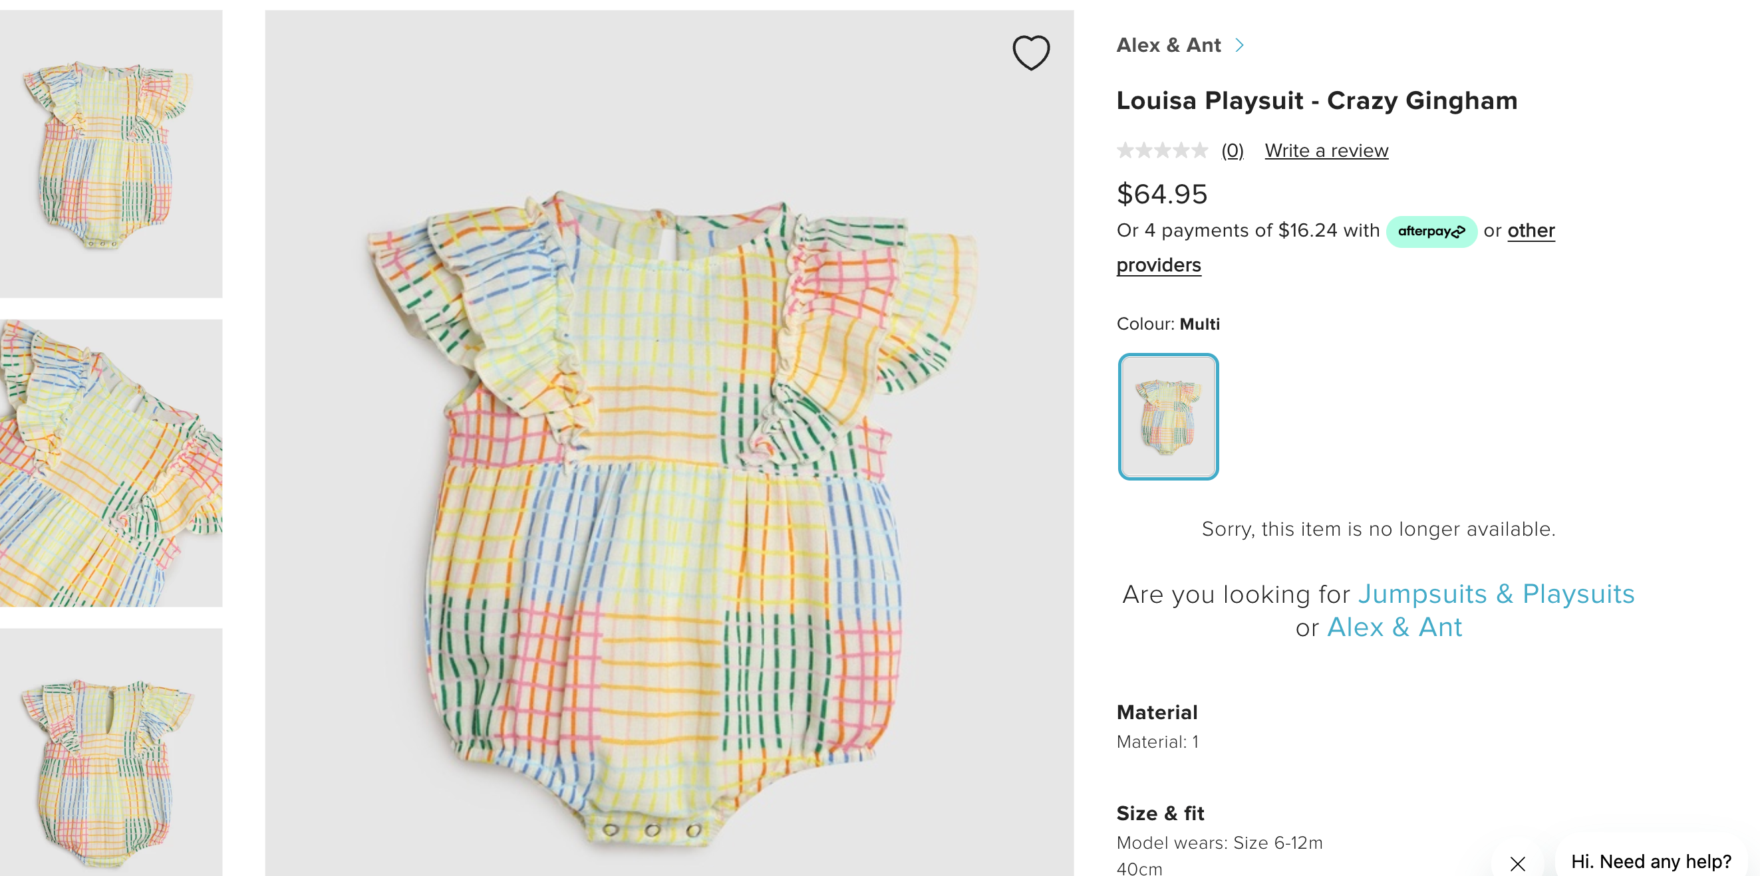Click the five-star rating icons
This screenshot has width=1760, height=876.
pyautogui.click(x=1161, y=150)
